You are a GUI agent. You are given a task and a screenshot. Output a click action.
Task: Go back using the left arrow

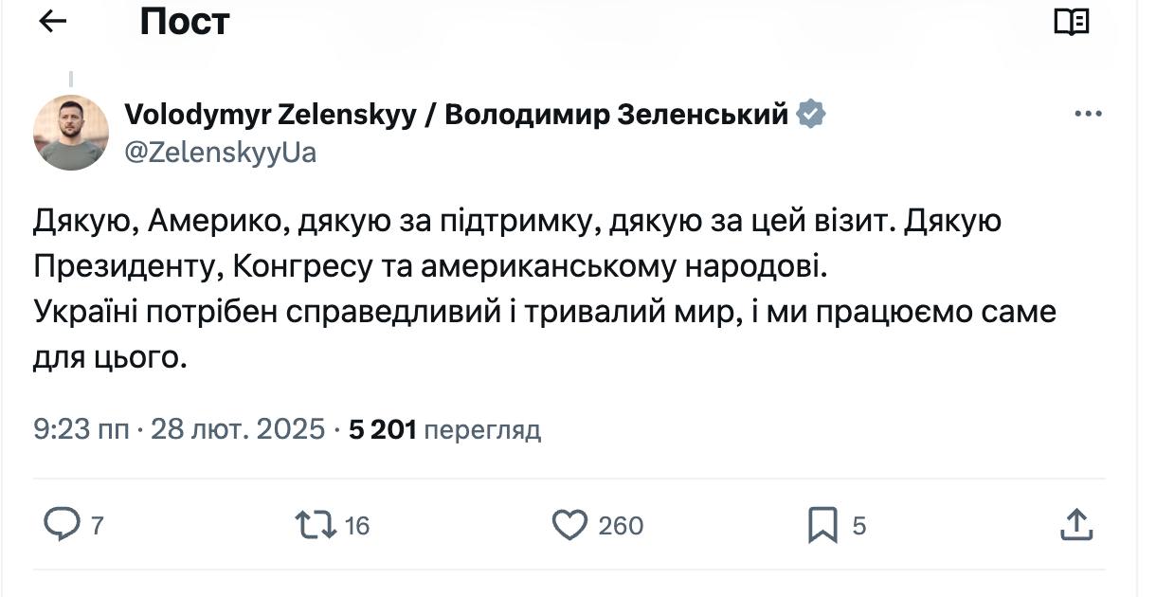click(x=52, y=21)
